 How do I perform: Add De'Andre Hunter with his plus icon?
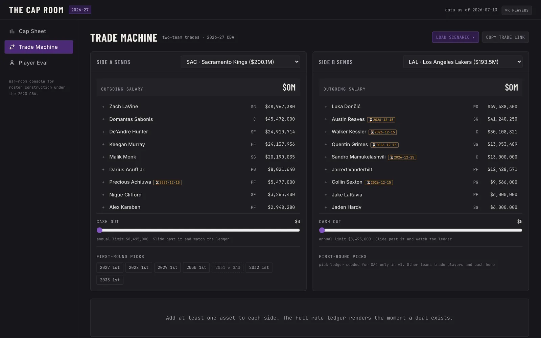[x=103, y=132]
